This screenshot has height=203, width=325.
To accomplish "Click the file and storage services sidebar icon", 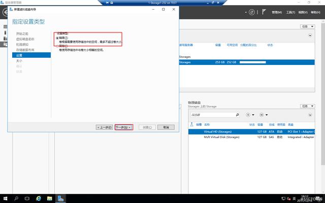I will [5, 44].
